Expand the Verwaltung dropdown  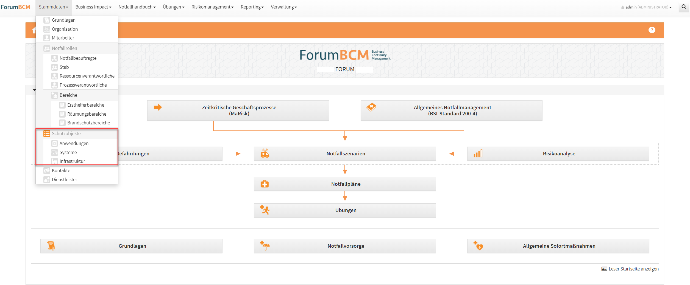[284, 7]
